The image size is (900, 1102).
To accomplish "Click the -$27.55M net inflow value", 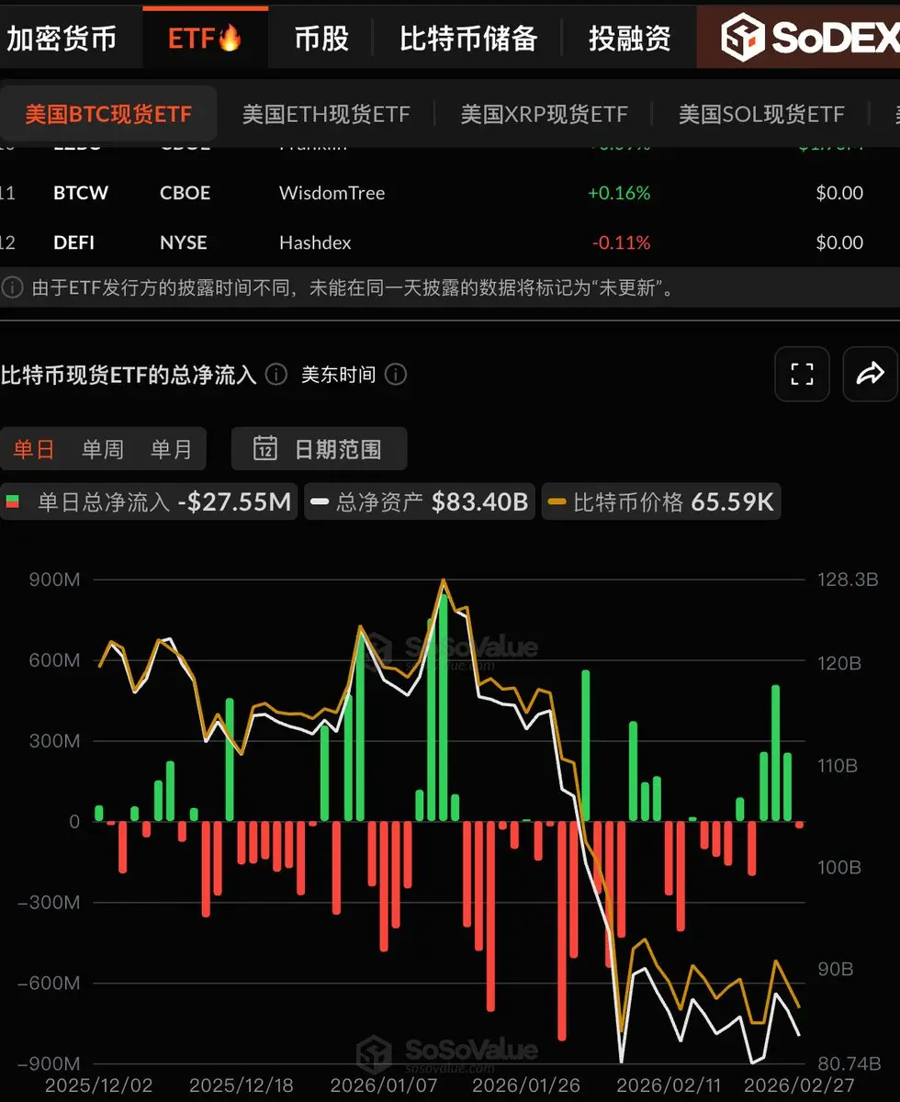I will pos(234,501).
